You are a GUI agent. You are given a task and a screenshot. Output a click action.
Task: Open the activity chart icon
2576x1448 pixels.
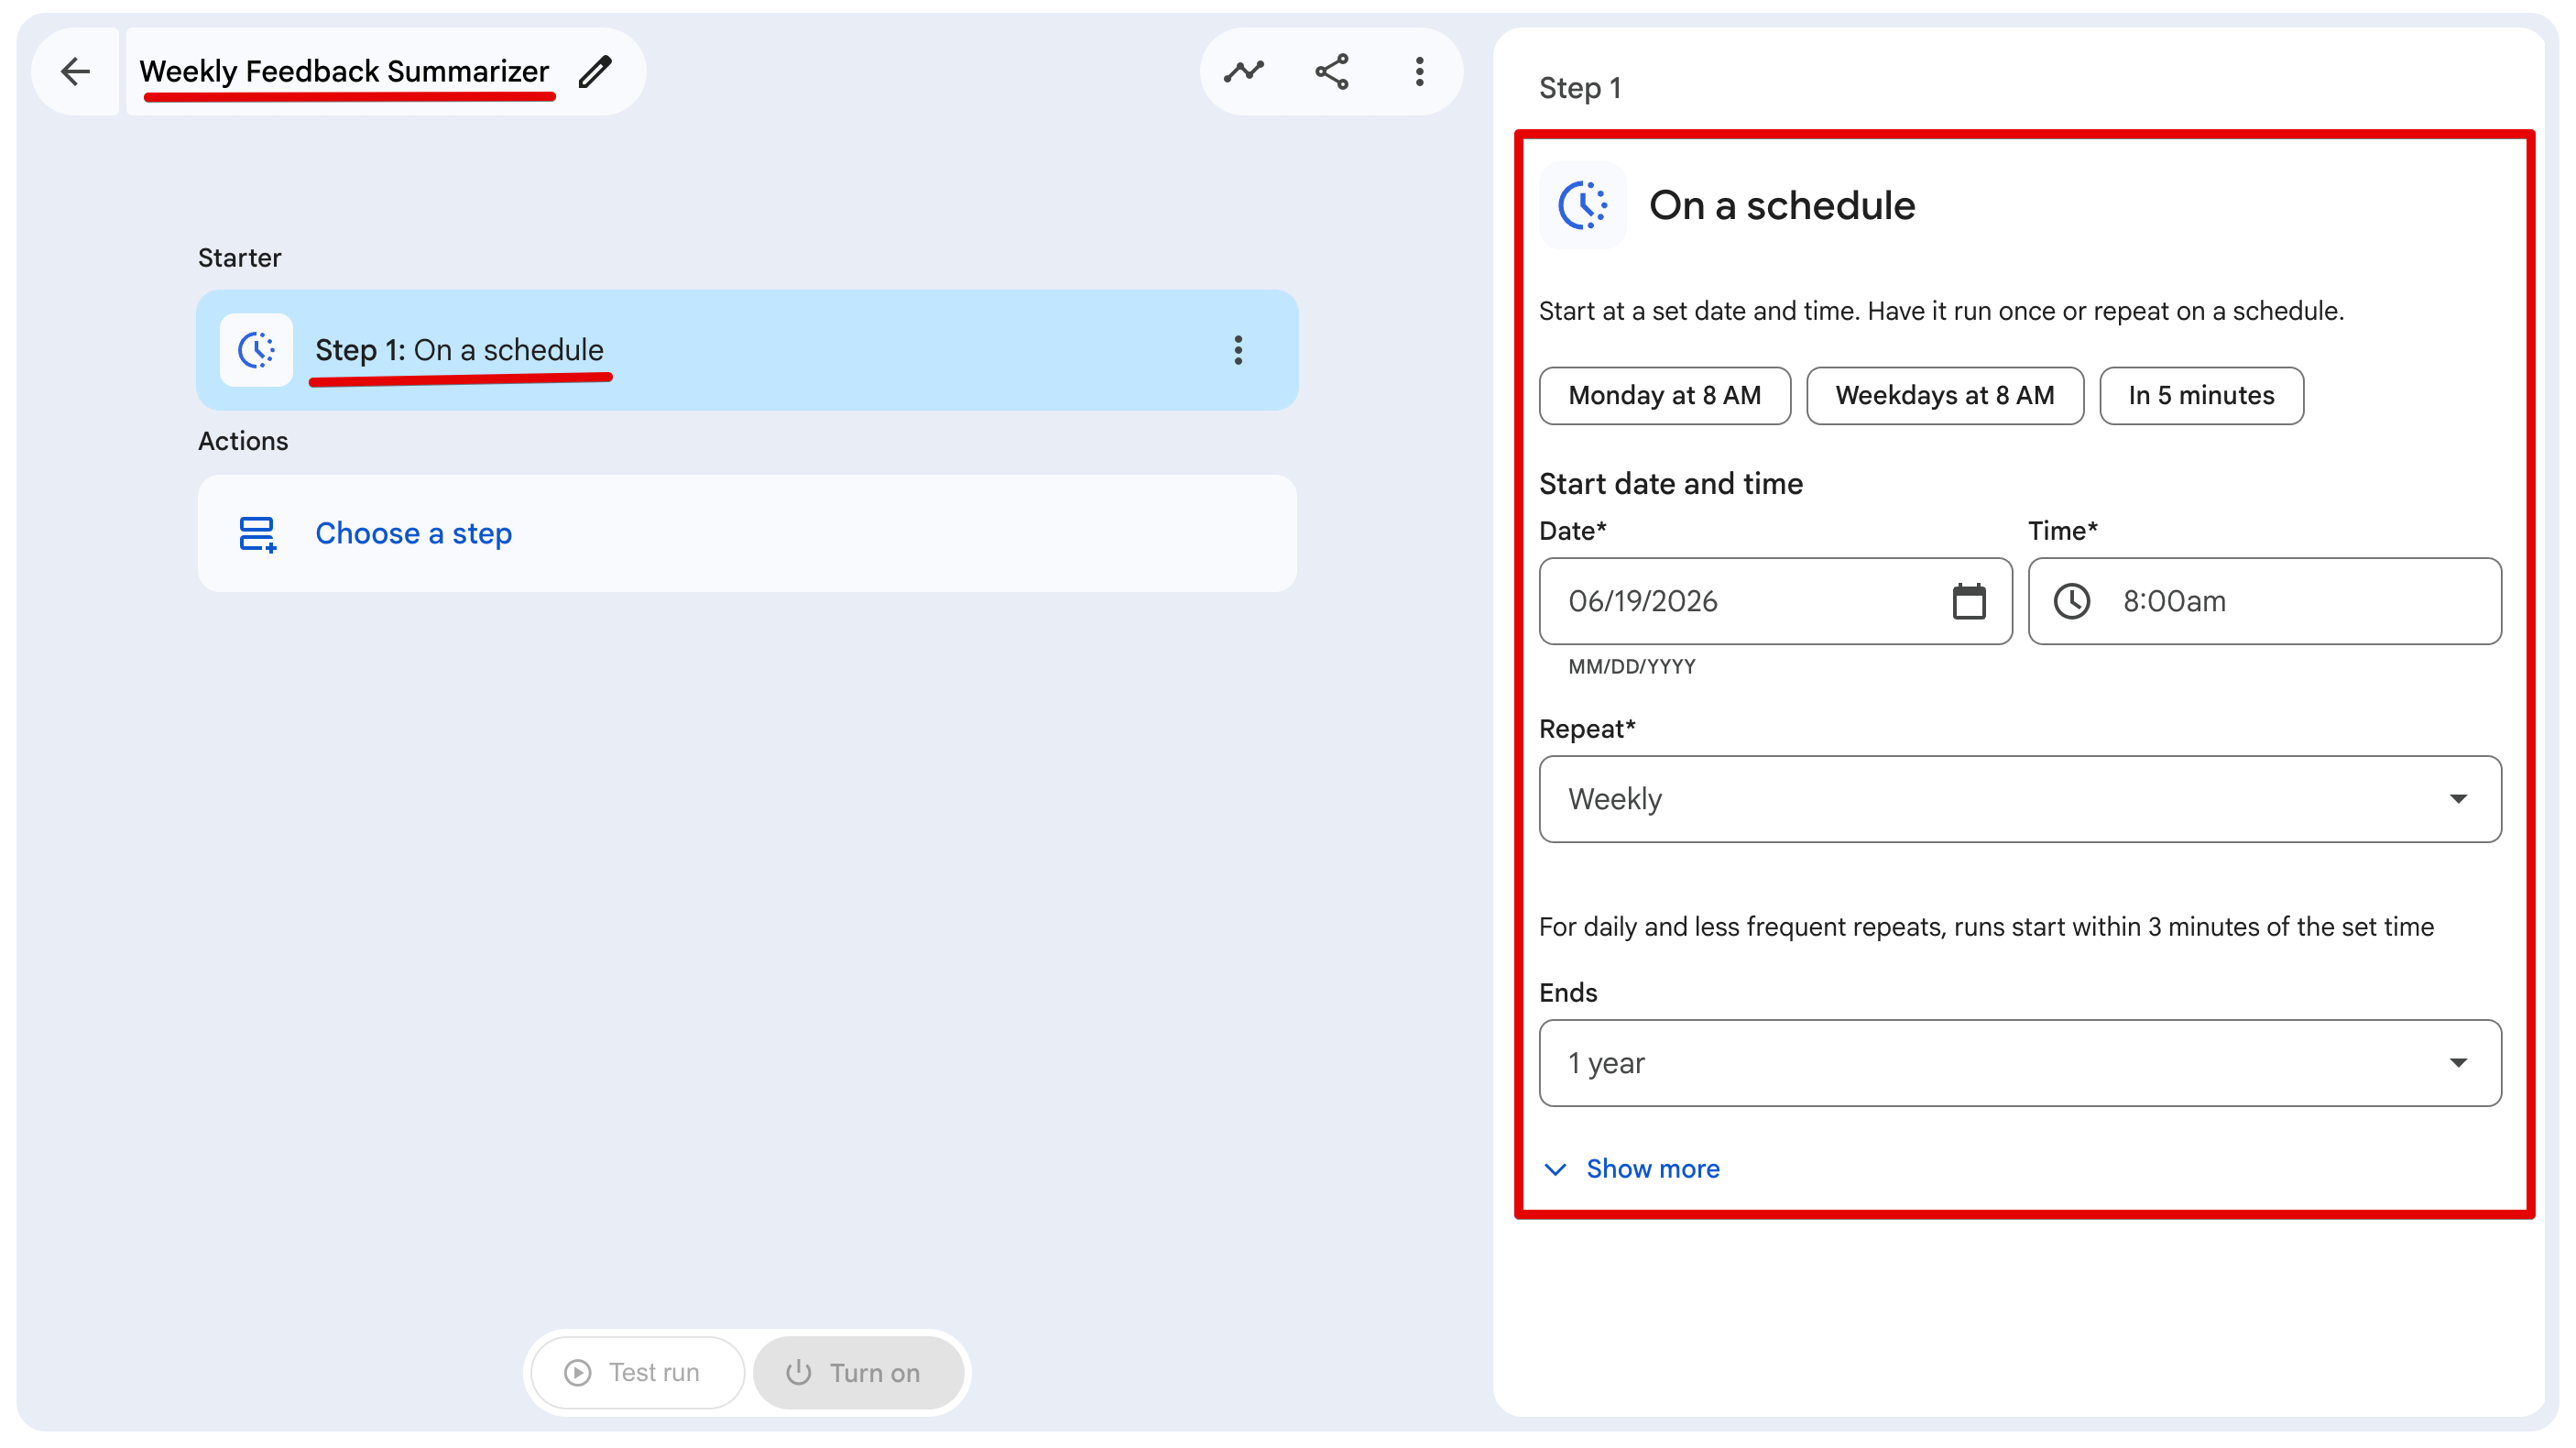click(1243, 71)
